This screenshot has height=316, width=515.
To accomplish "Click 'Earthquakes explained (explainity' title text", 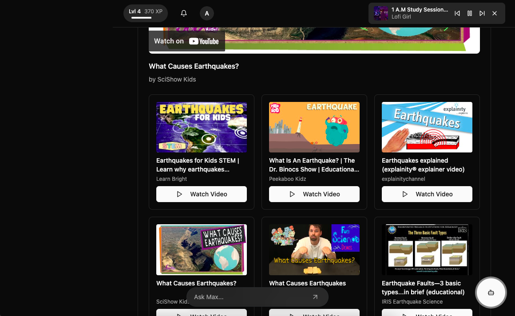I will click(x=423, y=165).
